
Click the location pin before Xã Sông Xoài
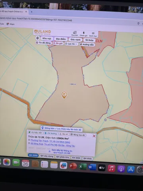[29, 143]
